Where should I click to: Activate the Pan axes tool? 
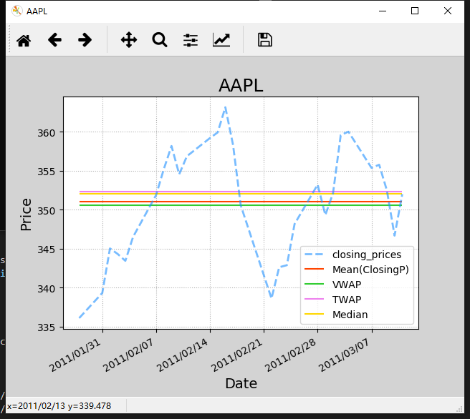(129, 40)
